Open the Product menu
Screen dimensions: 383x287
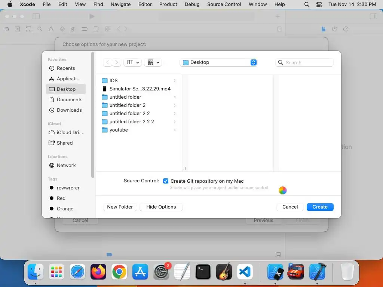point(168,4)
